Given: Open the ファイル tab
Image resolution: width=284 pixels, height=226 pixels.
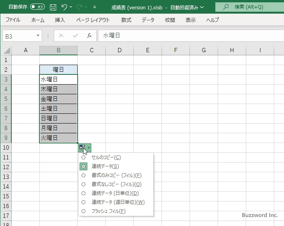Looking at the screenshot, I should (x=13, y=20).
